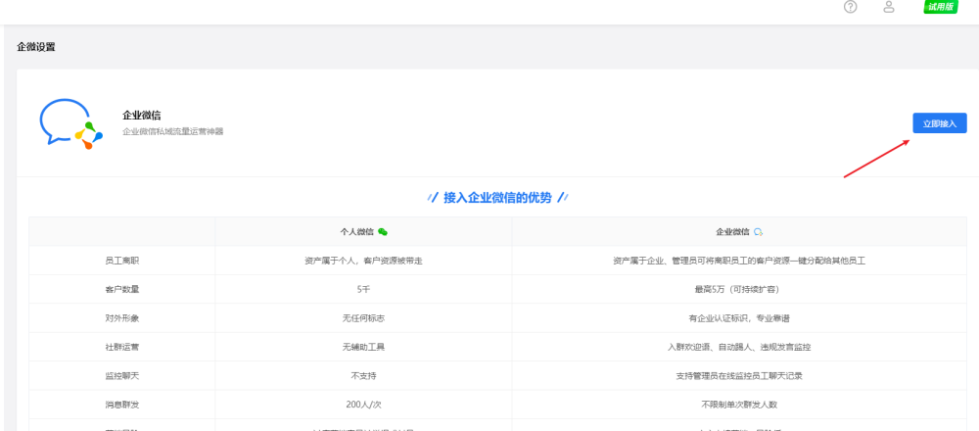This screenshot has width=979, height=431.
Task: Select the 监控聊天 row label
Action: pos(122,376)
